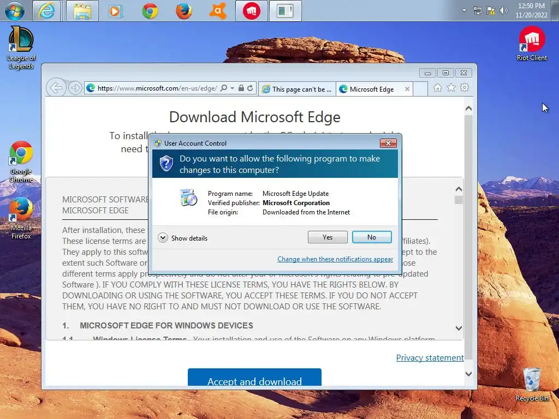Go to IE home page icon
Image resolution: width=559 pixels, height=419 pixels.
(x=437, y=88)
